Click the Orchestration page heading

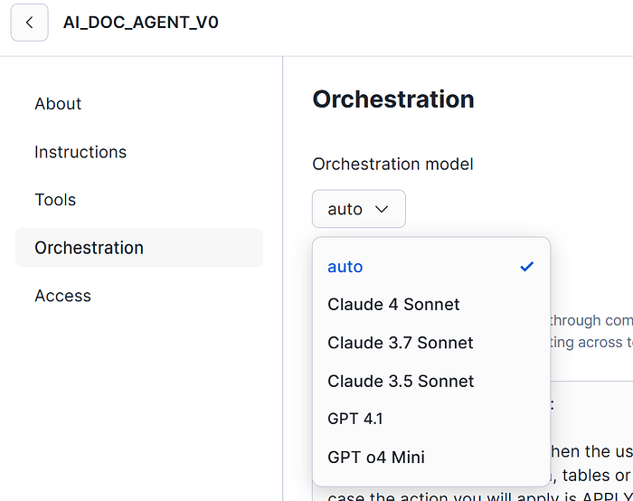[x=393, y=99]
